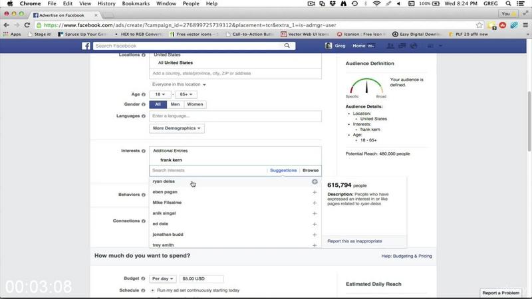Click info icon next to Schedule
The image size is (532, 299).
click(143, 290)
